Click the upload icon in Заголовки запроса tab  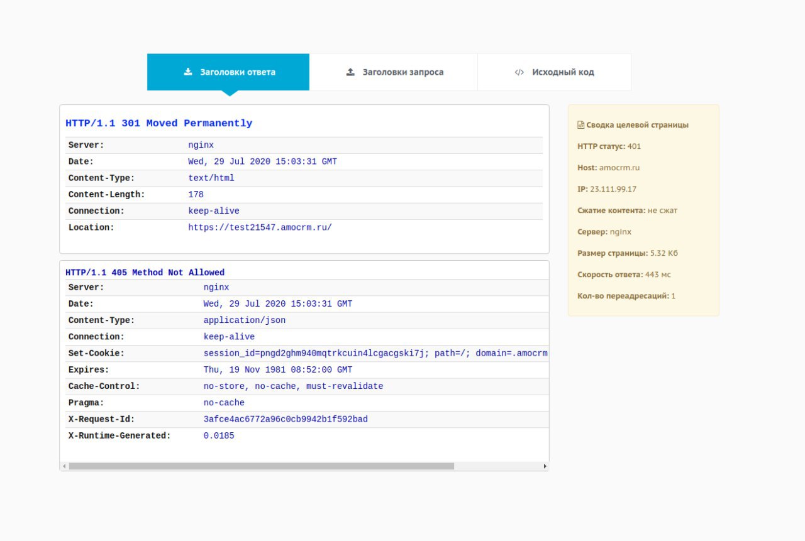[350, 72]
